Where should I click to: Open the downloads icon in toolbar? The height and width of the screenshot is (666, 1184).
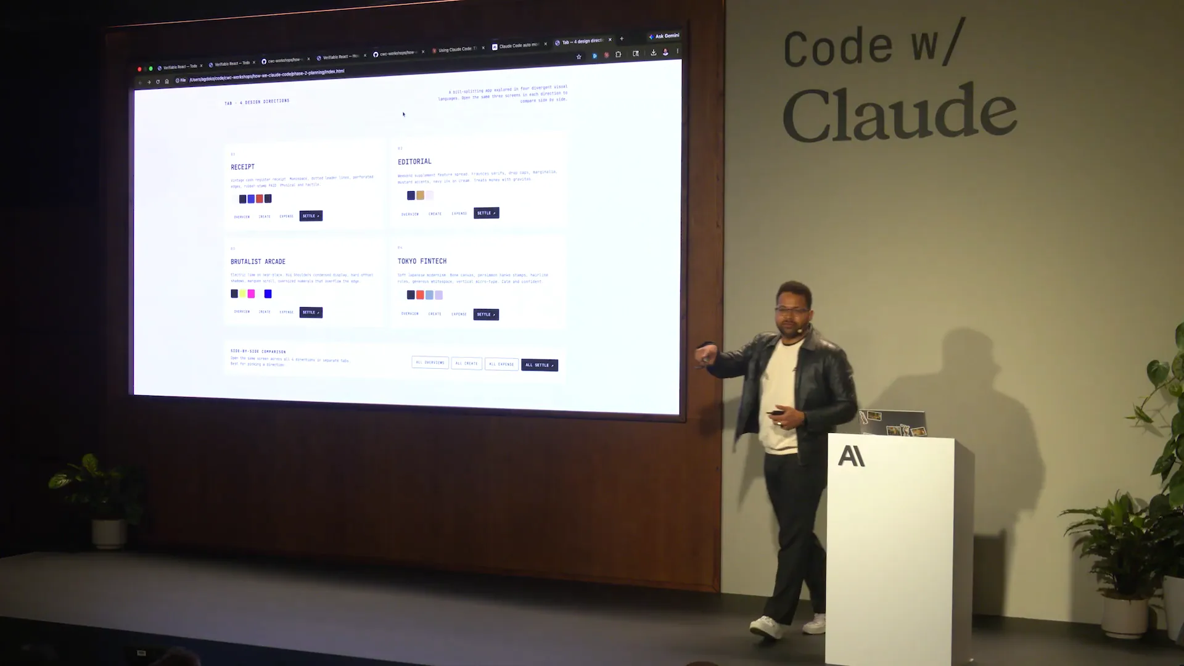653,53
